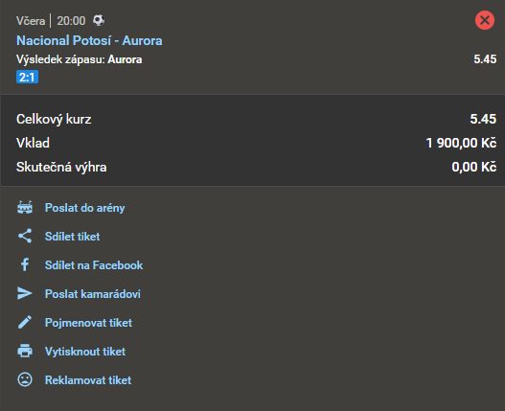Viewport: 505px width, 411px height.
Task: Click the Celkový kurz 5.45 value
Action: click(483, 119)
